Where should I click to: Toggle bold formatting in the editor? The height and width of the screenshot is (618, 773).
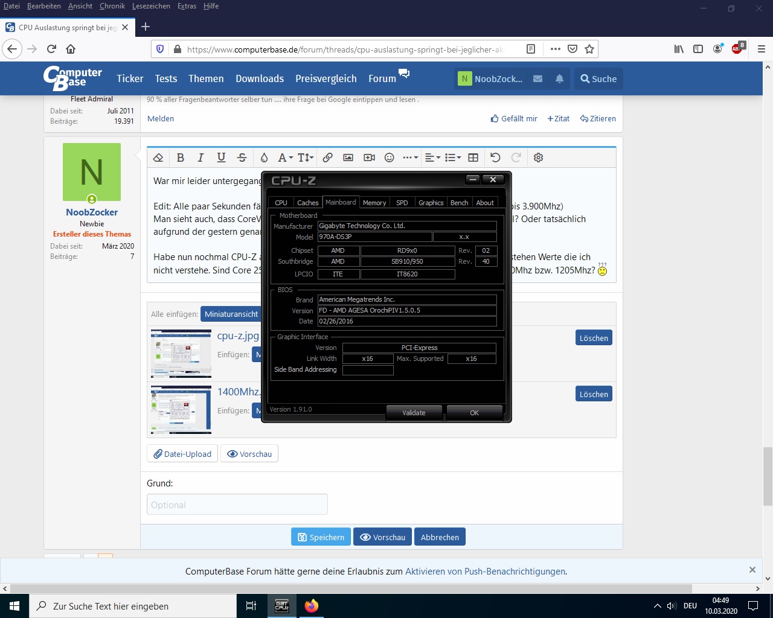(180, 158)
